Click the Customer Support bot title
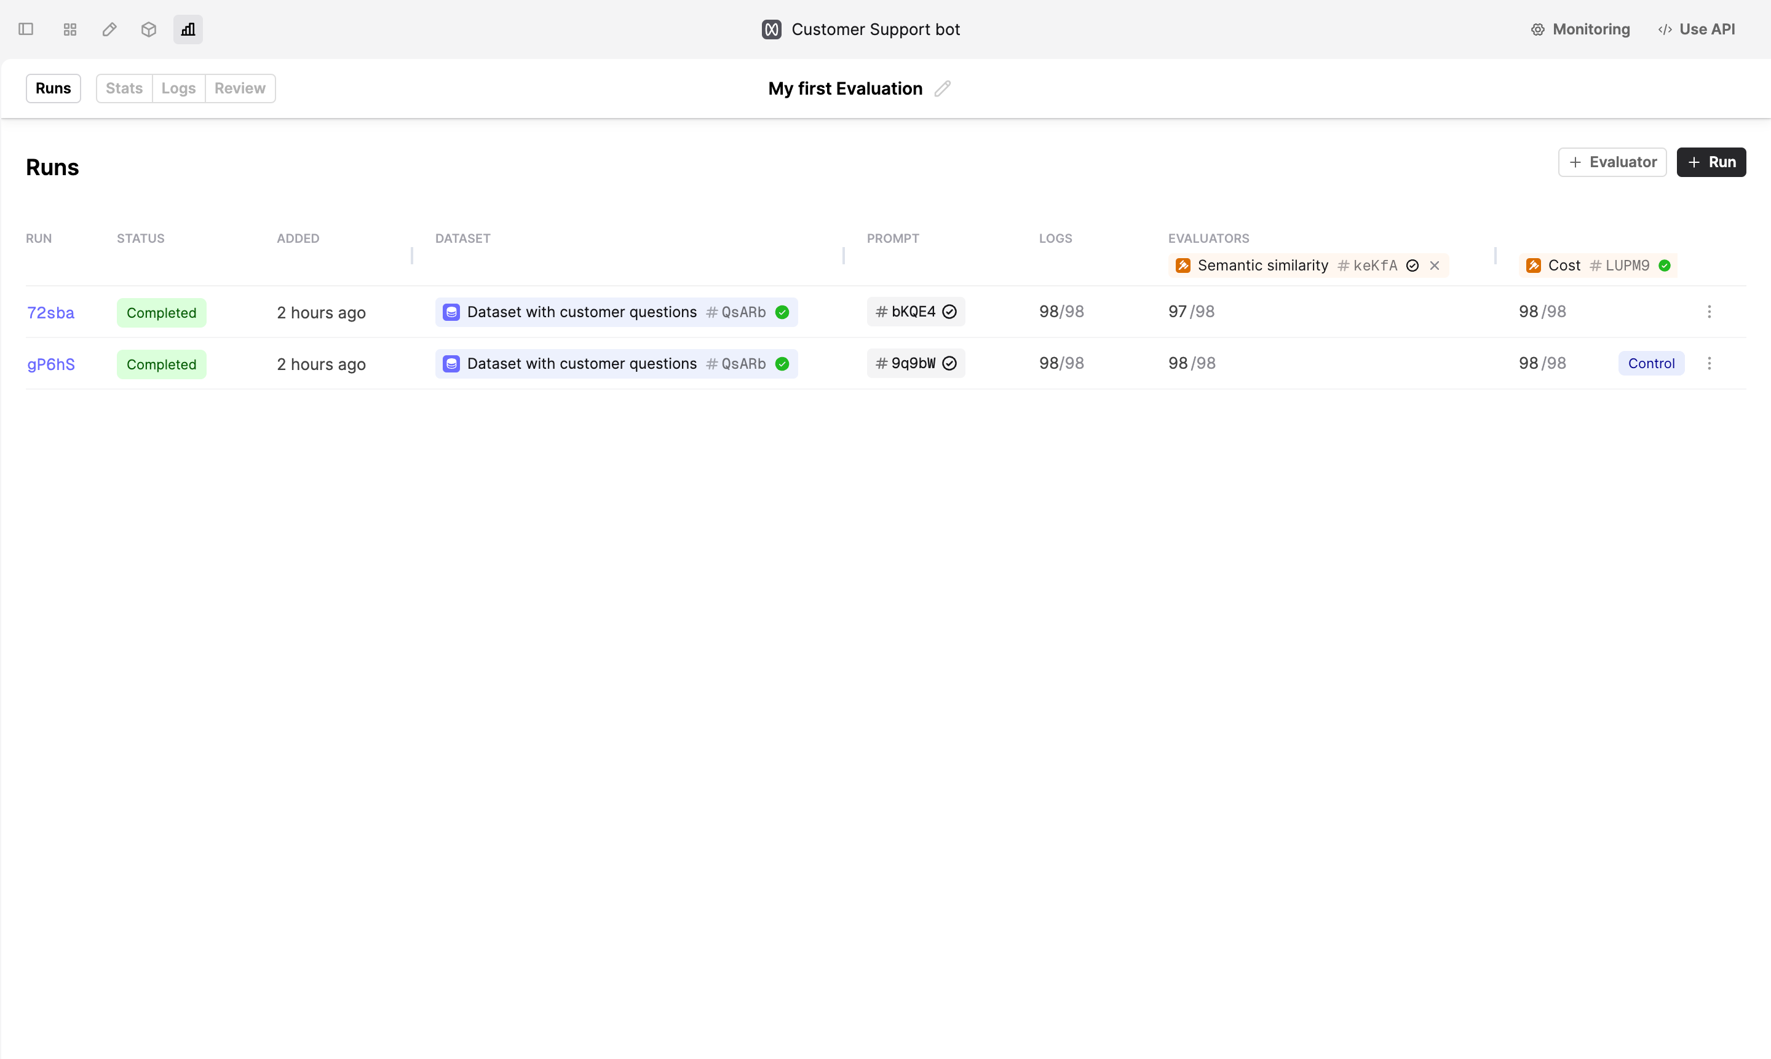Screen dimensions: 1771x1059 (876, 30)
